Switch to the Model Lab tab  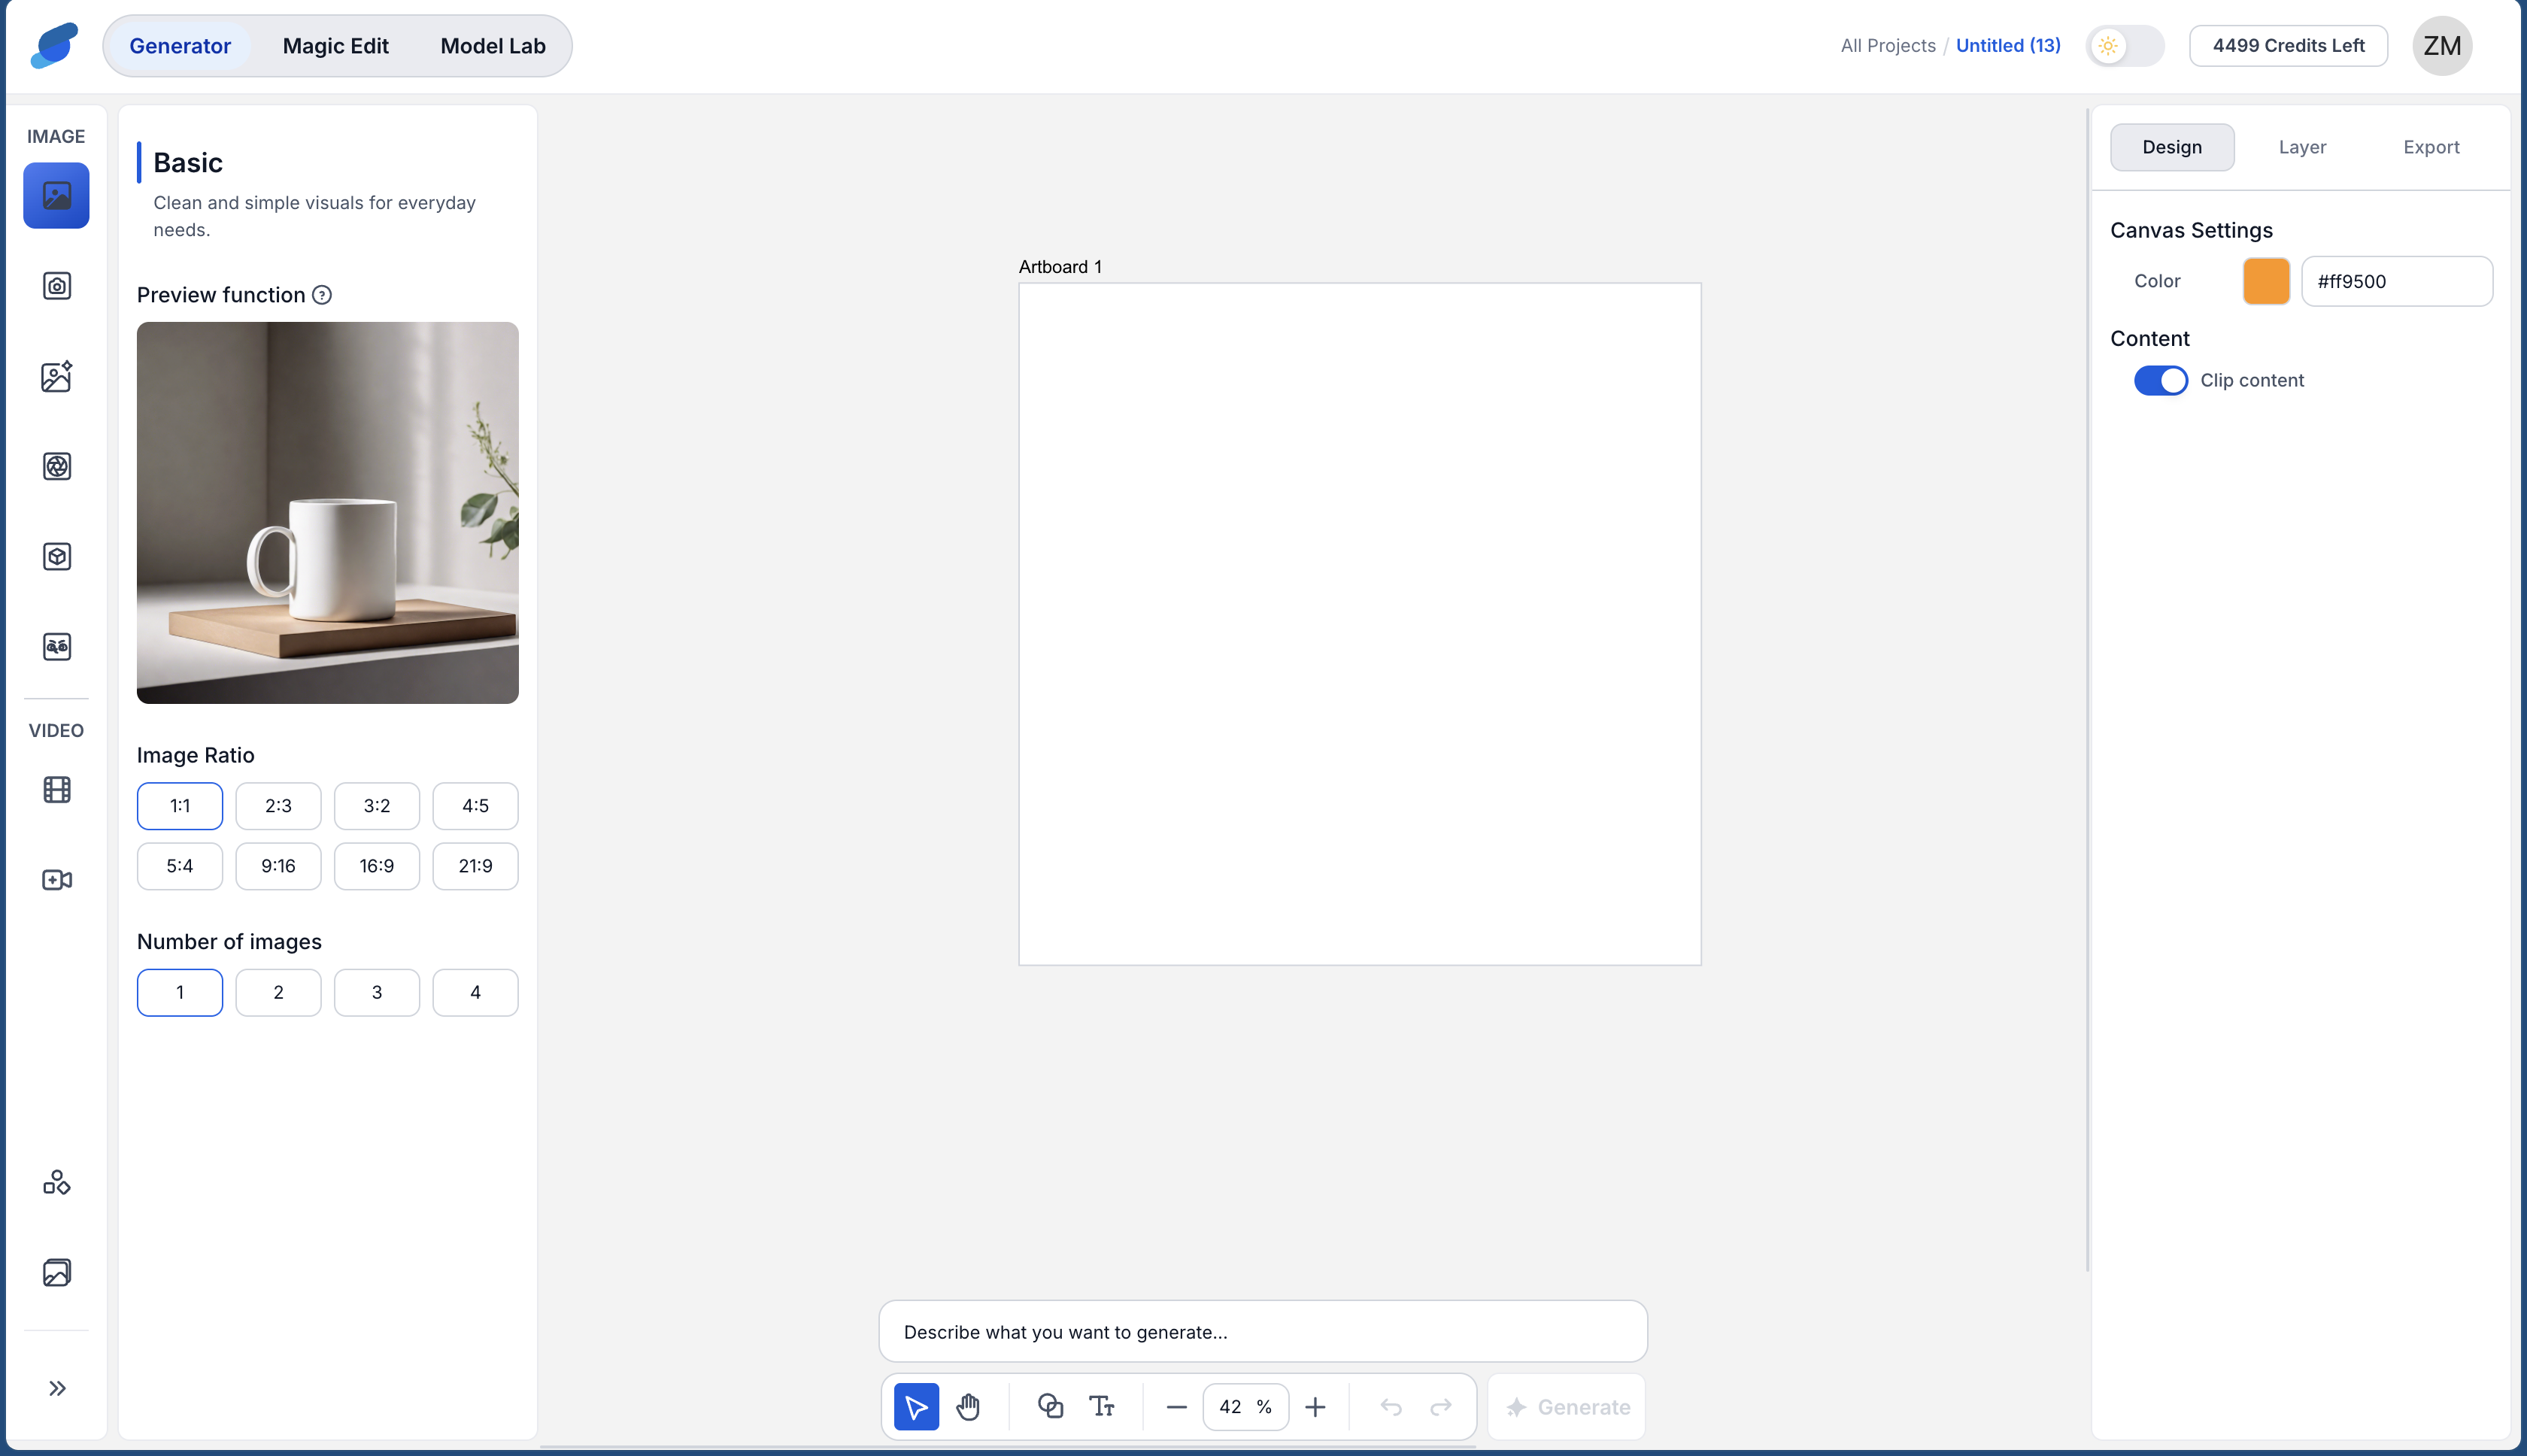[493, 46]
